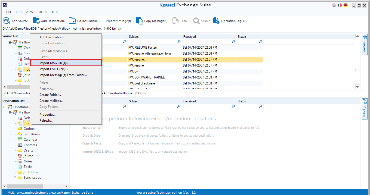
Task: Collapse the destination Mailbox tree node
Action: click(10, 112)
